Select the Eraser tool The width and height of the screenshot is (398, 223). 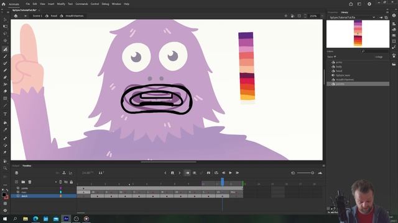tap(5, 91)
